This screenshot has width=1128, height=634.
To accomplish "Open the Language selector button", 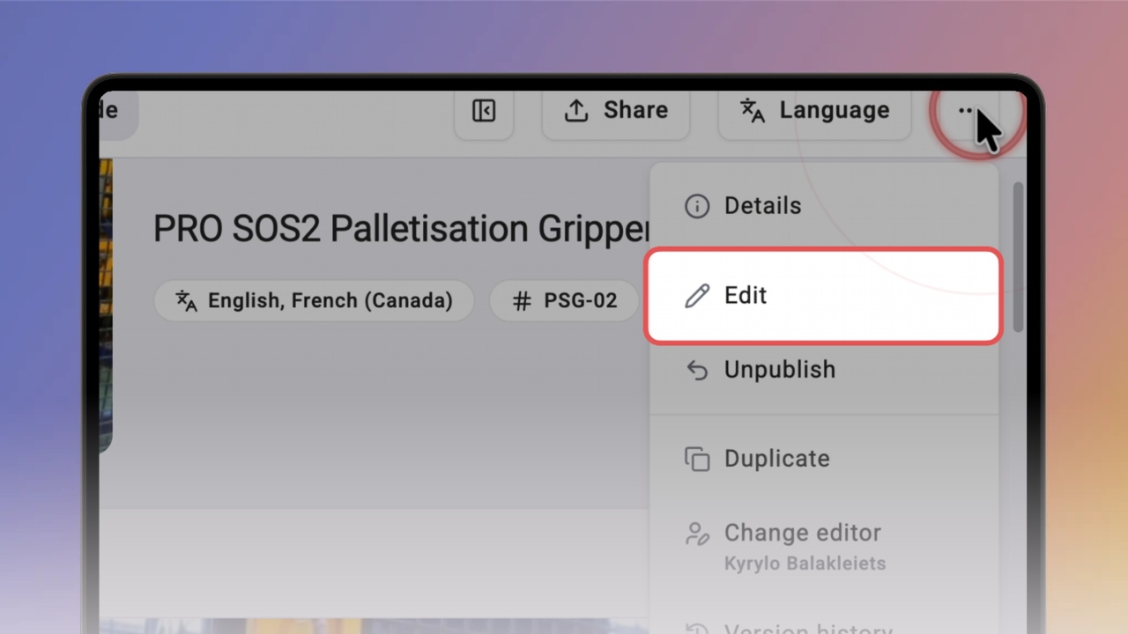I will click(x=814, y=111).
